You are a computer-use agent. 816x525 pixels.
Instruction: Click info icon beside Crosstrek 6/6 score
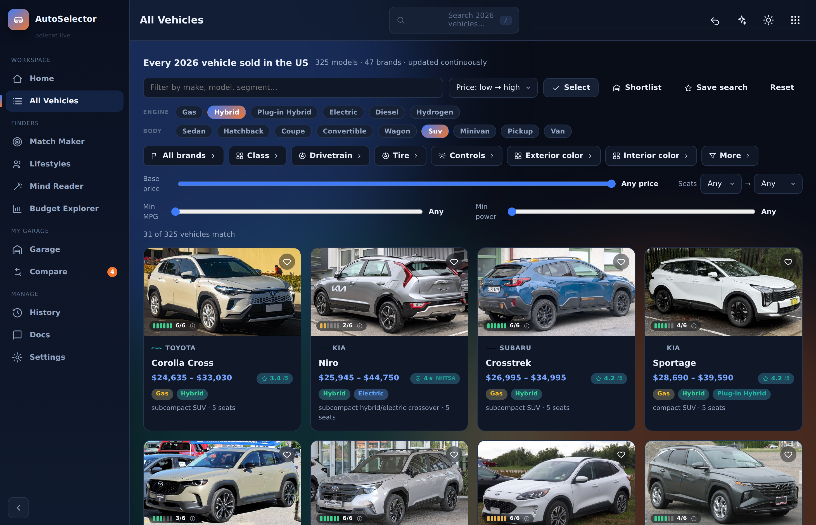click(x=526, y=326)
